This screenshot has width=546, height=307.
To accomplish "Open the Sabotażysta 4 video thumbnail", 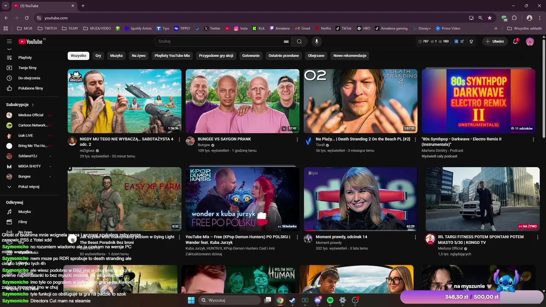I will 125,101.
